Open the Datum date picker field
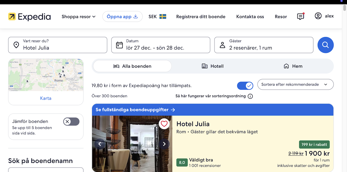 click(161, 45)
